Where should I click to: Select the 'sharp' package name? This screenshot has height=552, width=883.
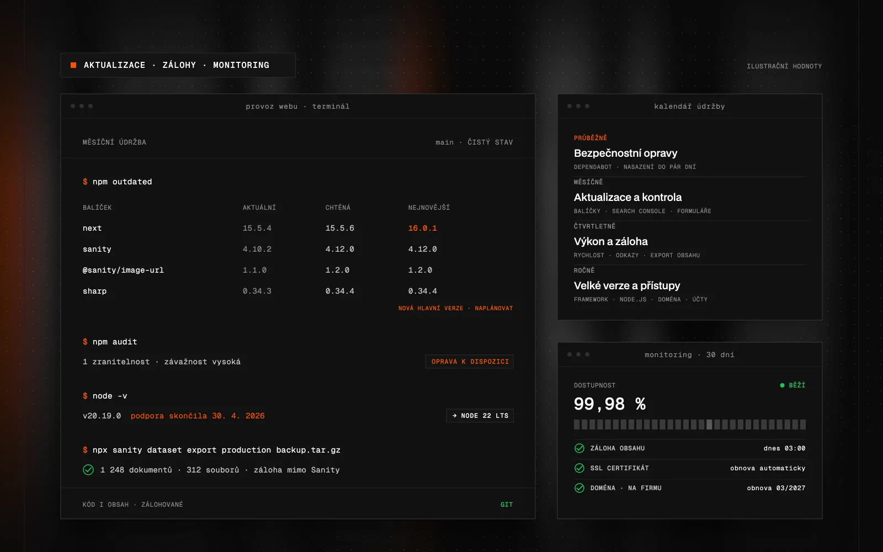tap(95, 291)
